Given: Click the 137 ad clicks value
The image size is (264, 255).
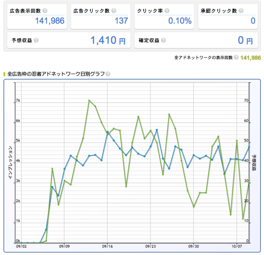Looking at the screenshot, I should point(121,21).
